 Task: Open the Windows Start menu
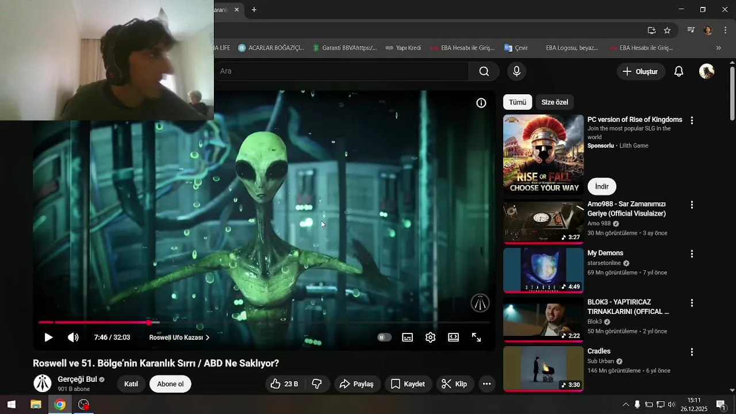pyautogui.click(x=11, y=404)
